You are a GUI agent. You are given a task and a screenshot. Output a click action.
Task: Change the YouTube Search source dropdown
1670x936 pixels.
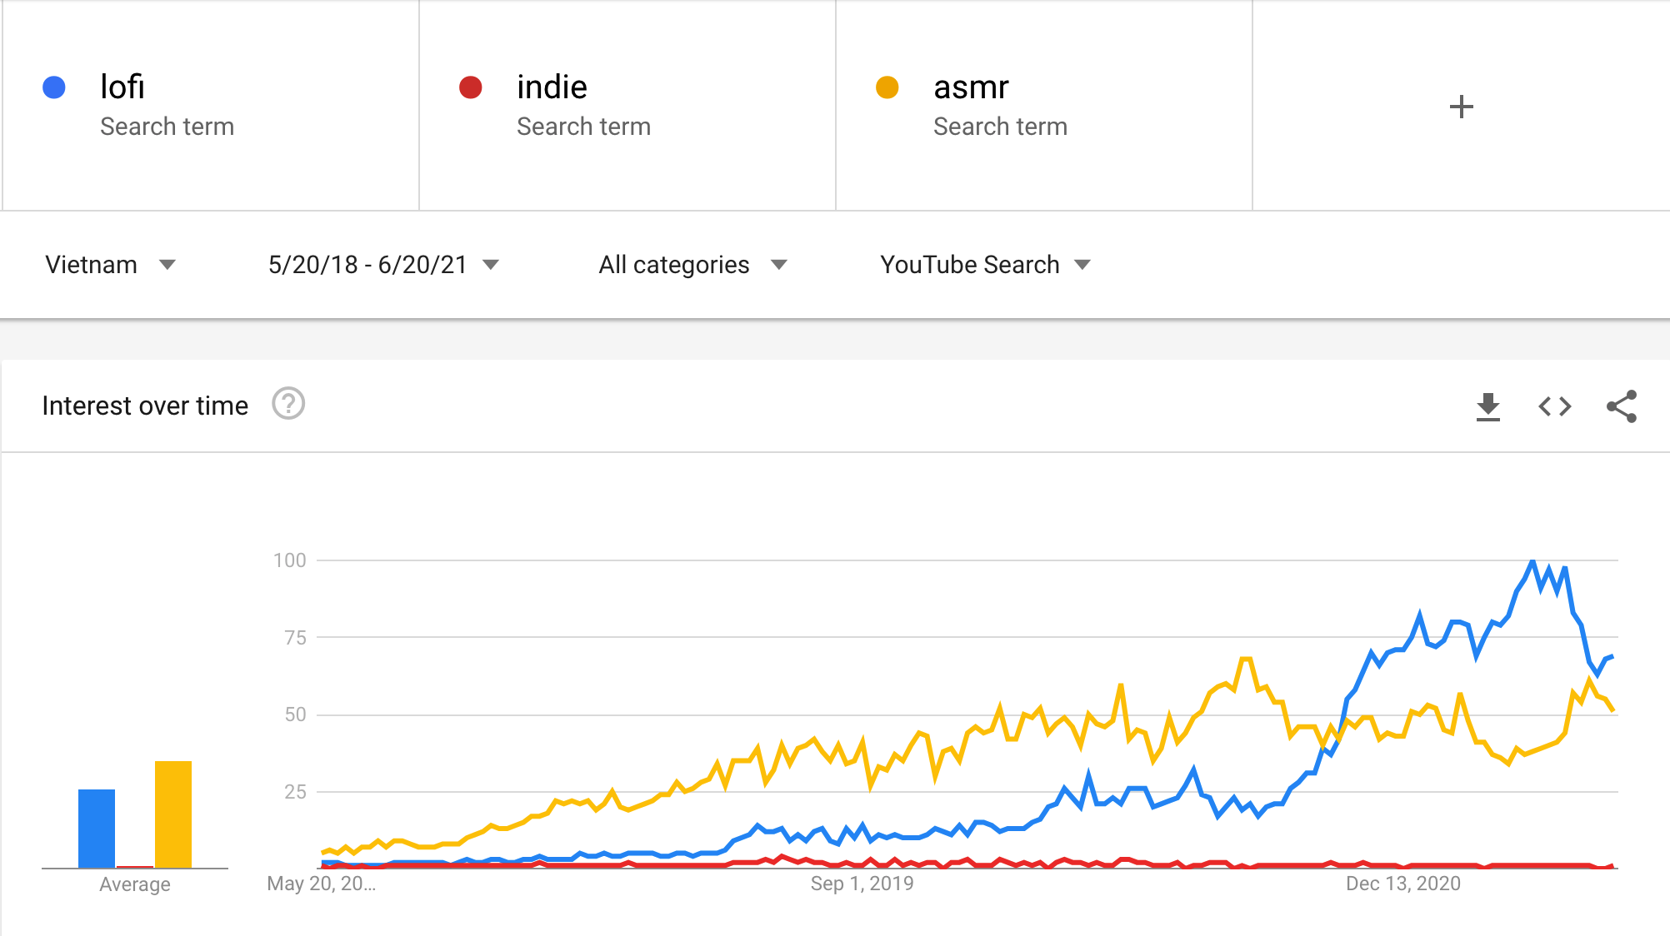click(x=985, y=265)
